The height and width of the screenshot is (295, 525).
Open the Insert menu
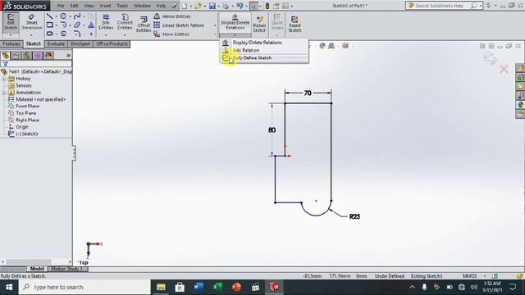pos(105,6)
